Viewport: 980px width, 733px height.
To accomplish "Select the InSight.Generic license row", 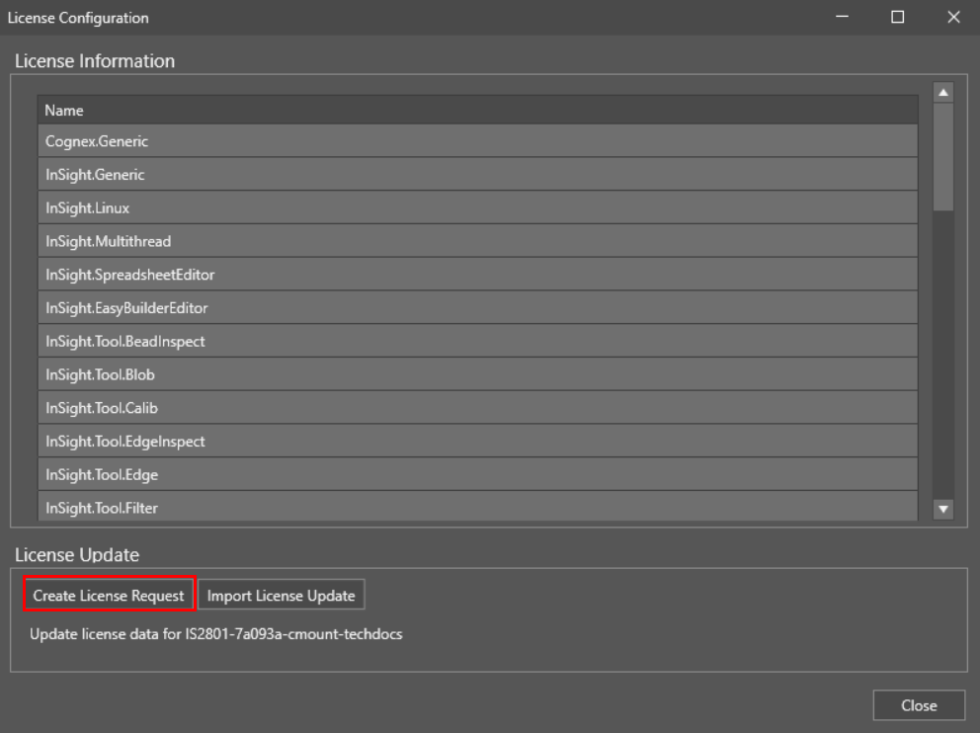I will point(477,175).
